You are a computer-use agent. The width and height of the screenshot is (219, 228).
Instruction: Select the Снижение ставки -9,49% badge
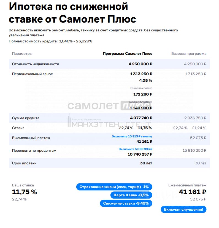(x=126, y=203)
